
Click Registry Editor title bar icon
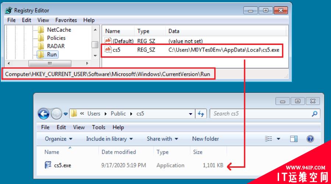tap(9, 10)
